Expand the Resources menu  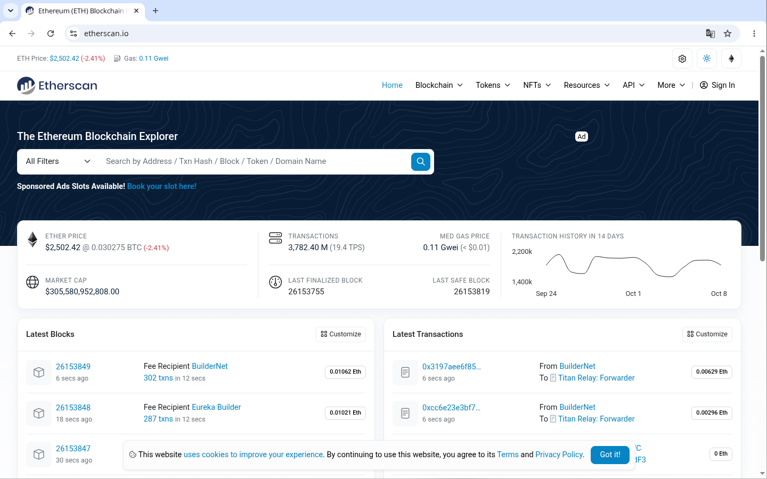coord(586,85)
